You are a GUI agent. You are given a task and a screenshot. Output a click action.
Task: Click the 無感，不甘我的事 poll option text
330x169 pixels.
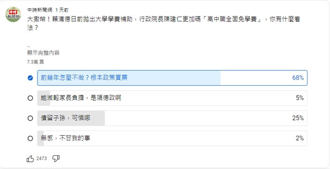pos(65,138)
